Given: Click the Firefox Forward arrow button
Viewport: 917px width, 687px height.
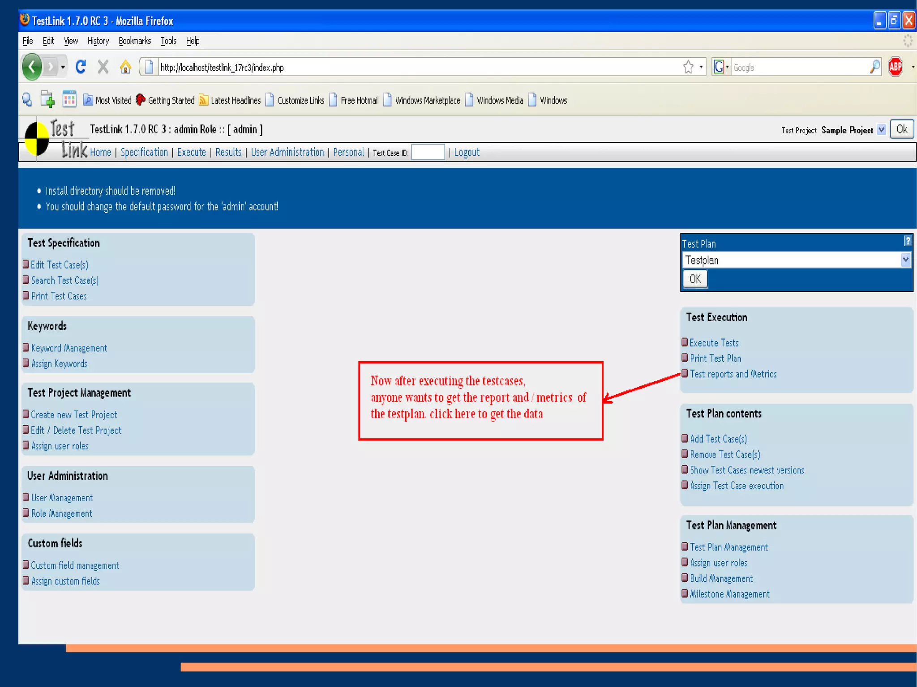Looking at the screenshot, I should [51, 67].
